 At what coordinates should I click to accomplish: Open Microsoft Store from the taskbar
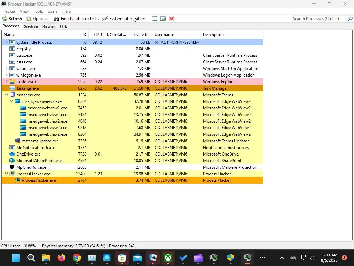point(122,258)
